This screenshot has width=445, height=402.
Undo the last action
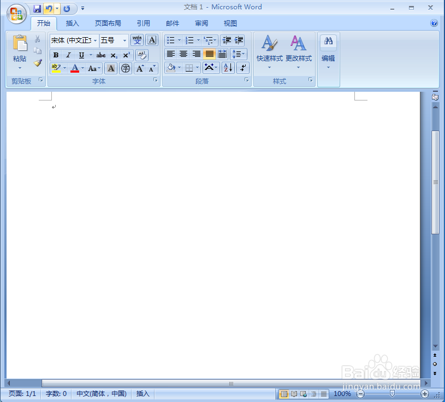coord(49,9)
